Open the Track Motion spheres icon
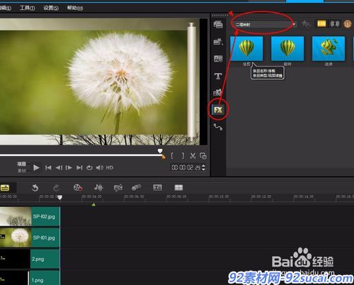Image resolution: width=354 pixels, height=285 pixels. coord(136,188)
